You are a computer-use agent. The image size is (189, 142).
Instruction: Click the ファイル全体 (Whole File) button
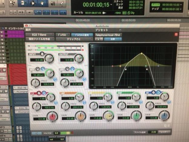click(140, 132)
